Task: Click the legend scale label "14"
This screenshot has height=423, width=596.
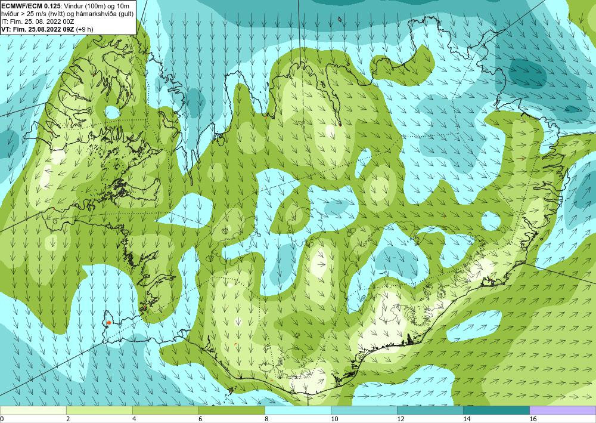Action: point(467,419)
